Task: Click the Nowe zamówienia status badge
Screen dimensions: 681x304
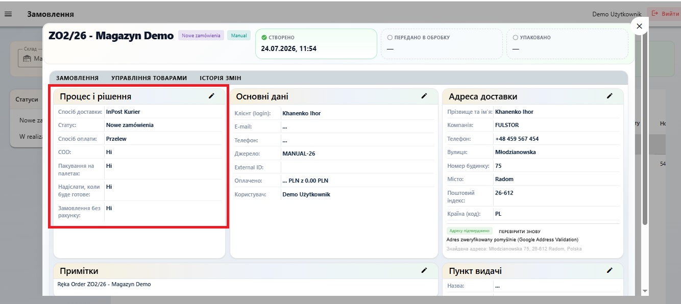Action: coord(201,36)
